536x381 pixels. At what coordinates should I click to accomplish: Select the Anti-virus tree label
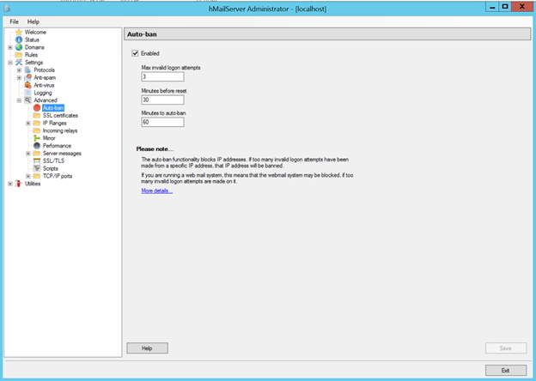(x=44, y=85)
